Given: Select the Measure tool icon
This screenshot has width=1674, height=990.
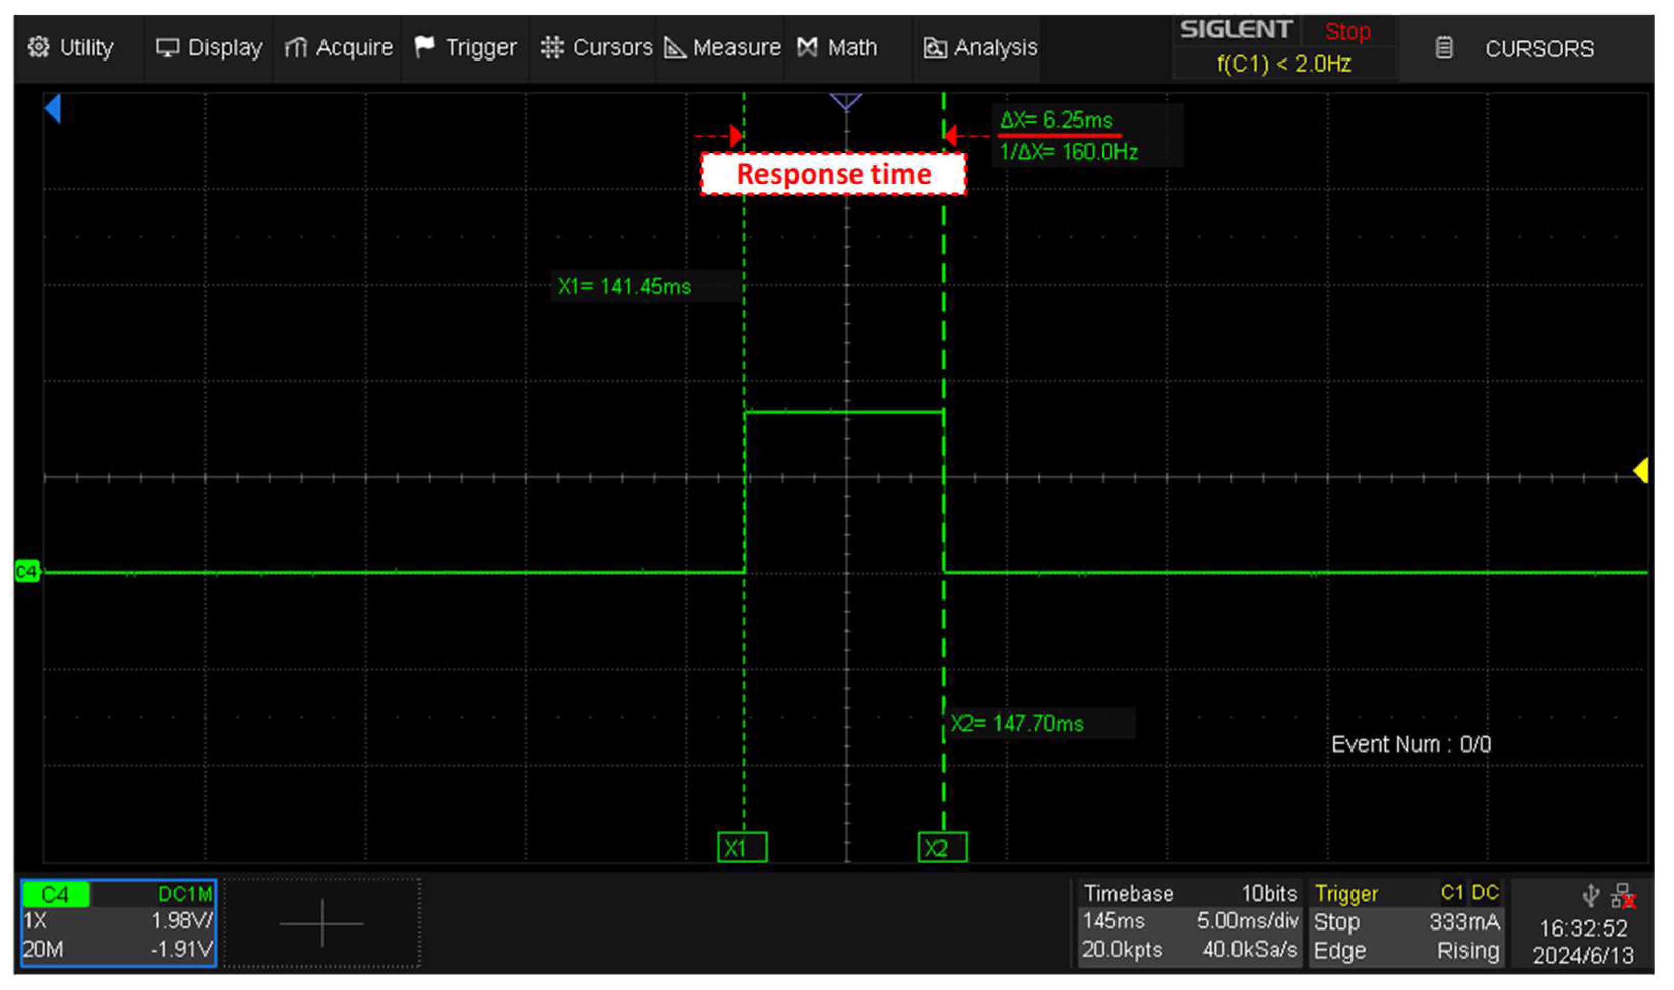Looking at the screenshot, I should point(674,47).
